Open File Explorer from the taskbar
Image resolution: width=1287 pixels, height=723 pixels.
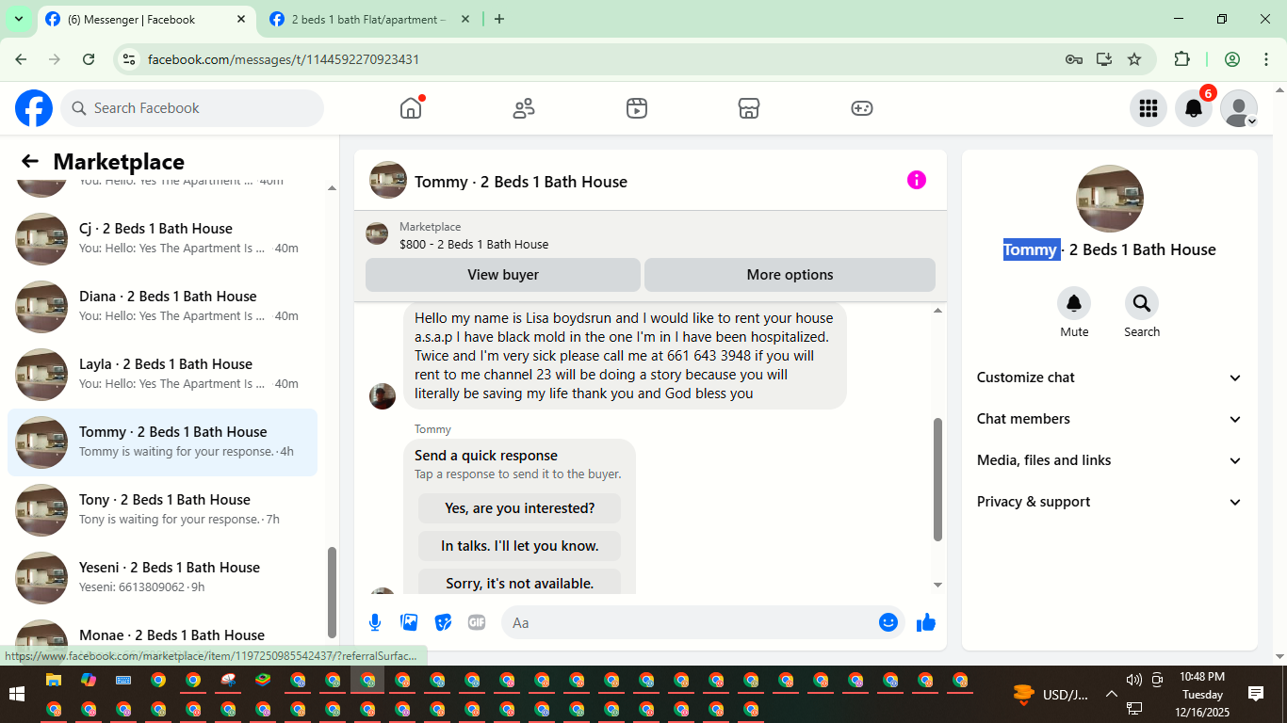(54, 680)
